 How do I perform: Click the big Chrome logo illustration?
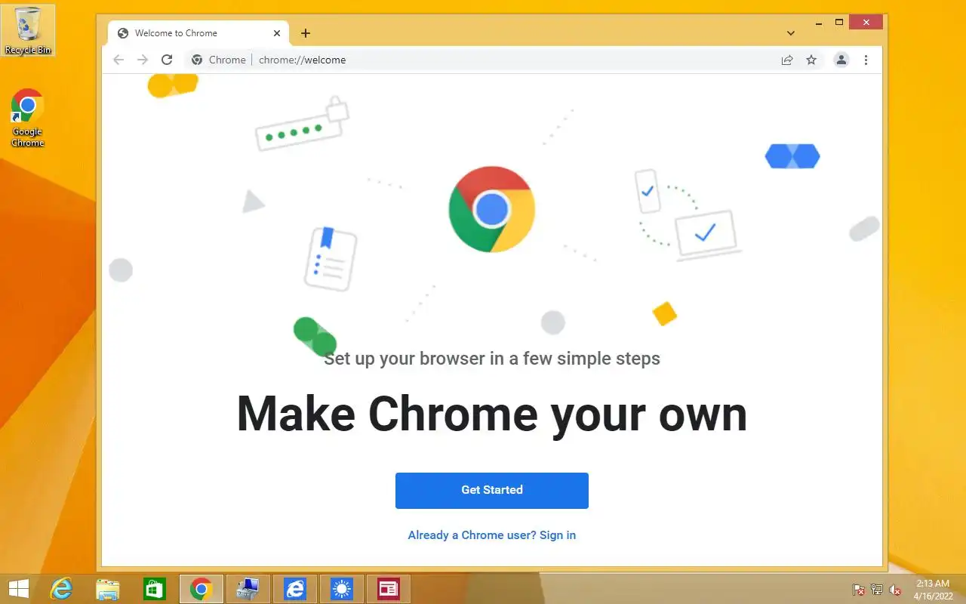point(491,209)
